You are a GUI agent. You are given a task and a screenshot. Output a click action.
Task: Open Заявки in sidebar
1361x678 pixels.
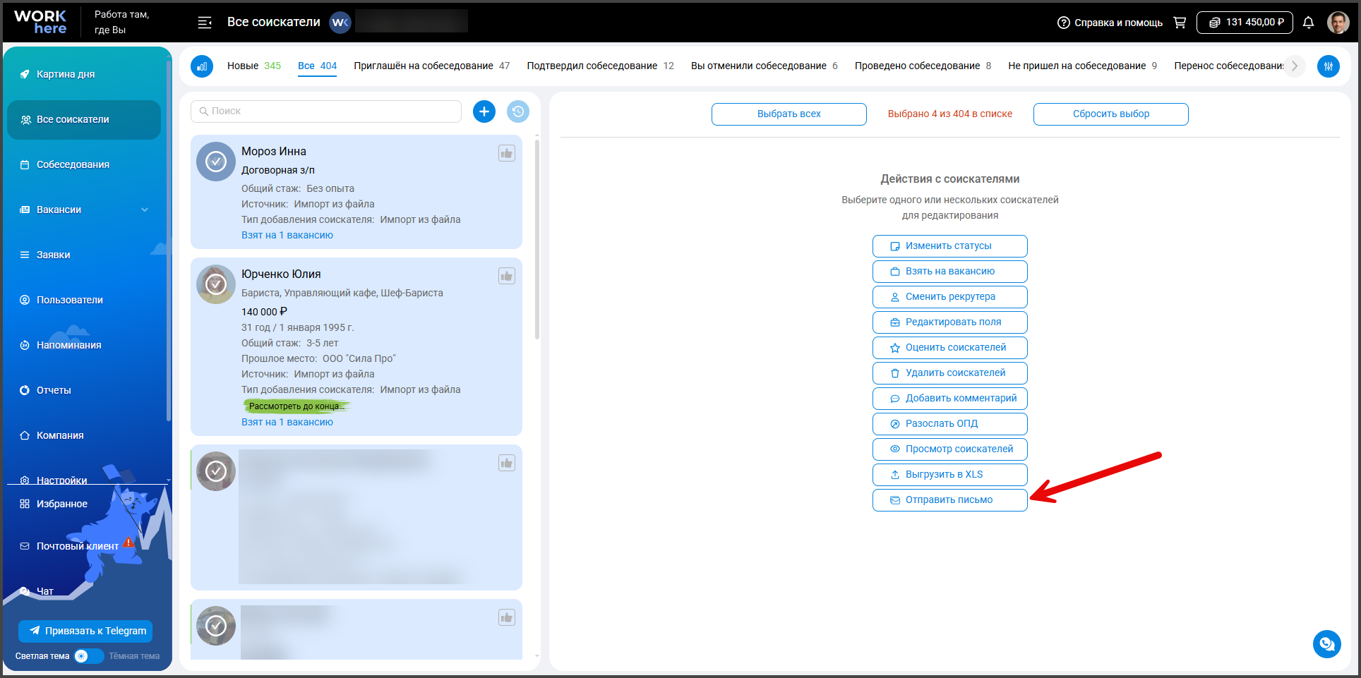point(84,255)
